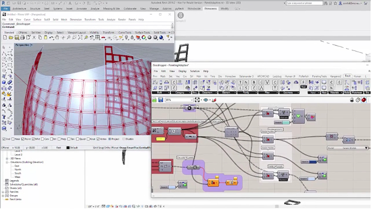Viewport: 371px width, 209px height.
Task: Expand the 3D Views node in Revit browser
Action: tap(7, 159)
